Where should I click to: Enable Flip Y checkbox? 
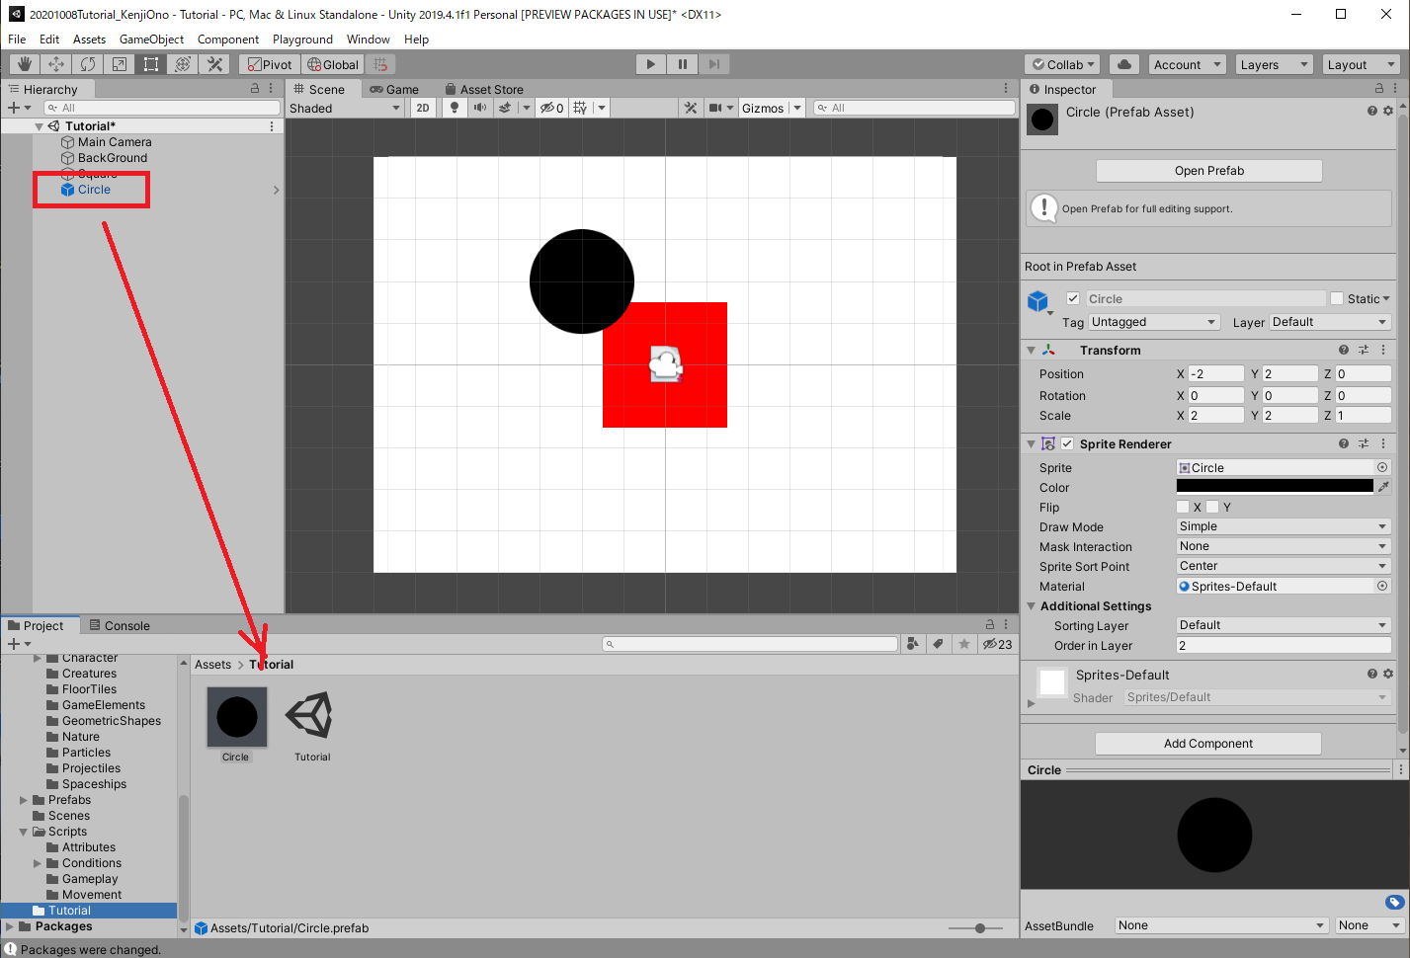1212,507
